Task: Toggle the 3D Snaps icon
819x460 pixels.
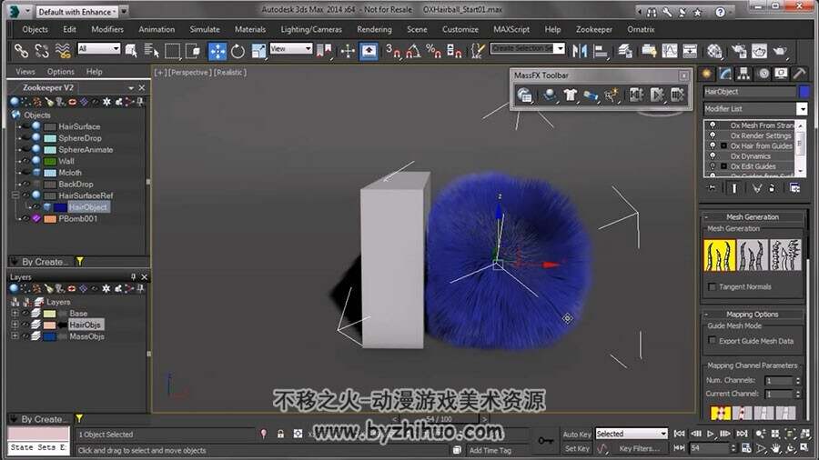Action: tap(393, 51)
